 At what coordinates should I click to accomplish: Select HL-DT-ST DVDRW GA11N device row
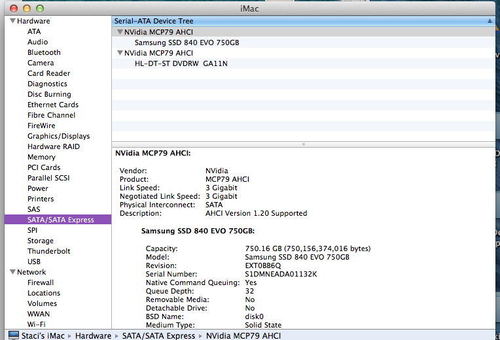(304, 63)
